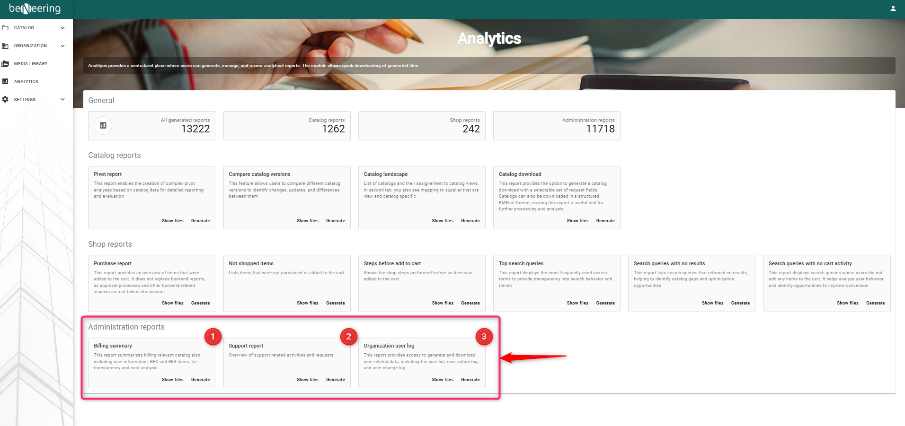
Task: Generate the Pivot report
Action: [200, 221]
